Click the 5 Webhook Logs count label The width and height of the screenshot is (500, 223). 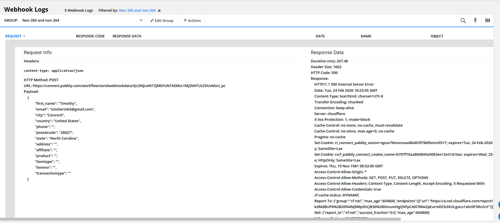coord(79,10)
